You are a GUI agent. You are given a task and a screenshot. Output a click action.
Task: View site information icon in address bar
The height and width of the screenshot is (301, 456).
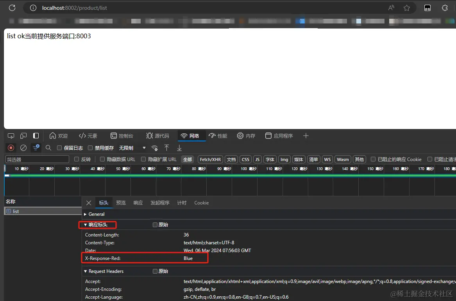point(33,8)
